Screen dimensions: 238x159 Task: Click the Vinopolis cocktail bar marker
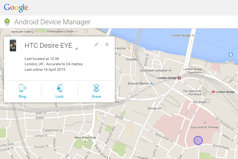tap(132, 55)
